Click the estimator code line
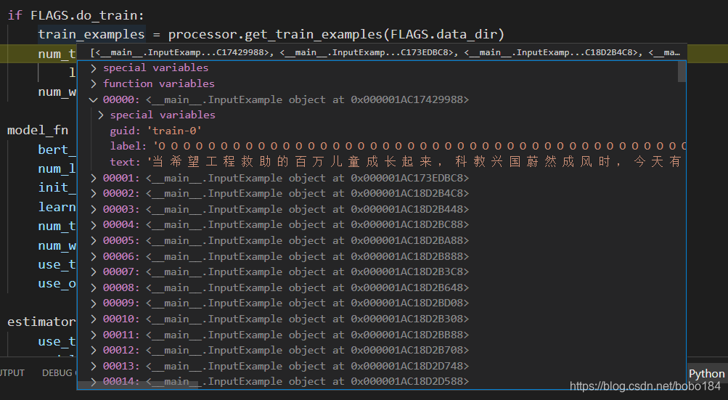Image resolution: width=728 pixels, height=400 pixels. (41, 322)
